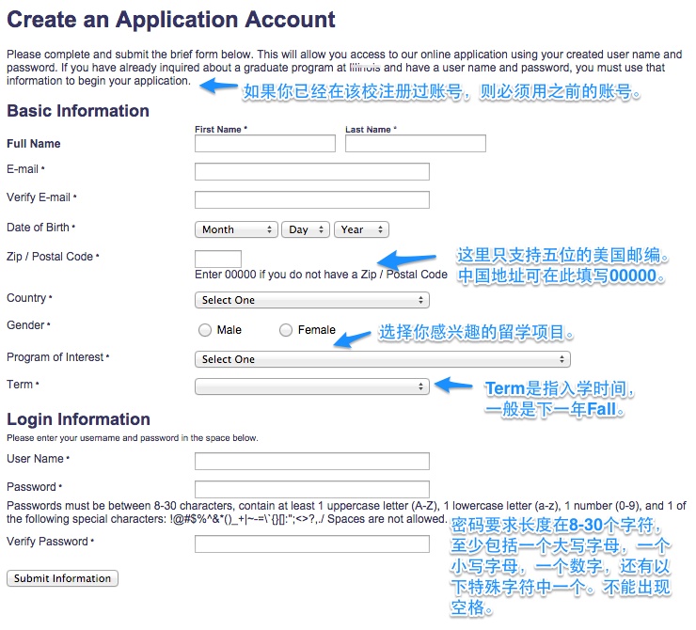Click the 'Basic Information' section heading
This screenshot has width=696, height=630.
click(x=78, y=110)
